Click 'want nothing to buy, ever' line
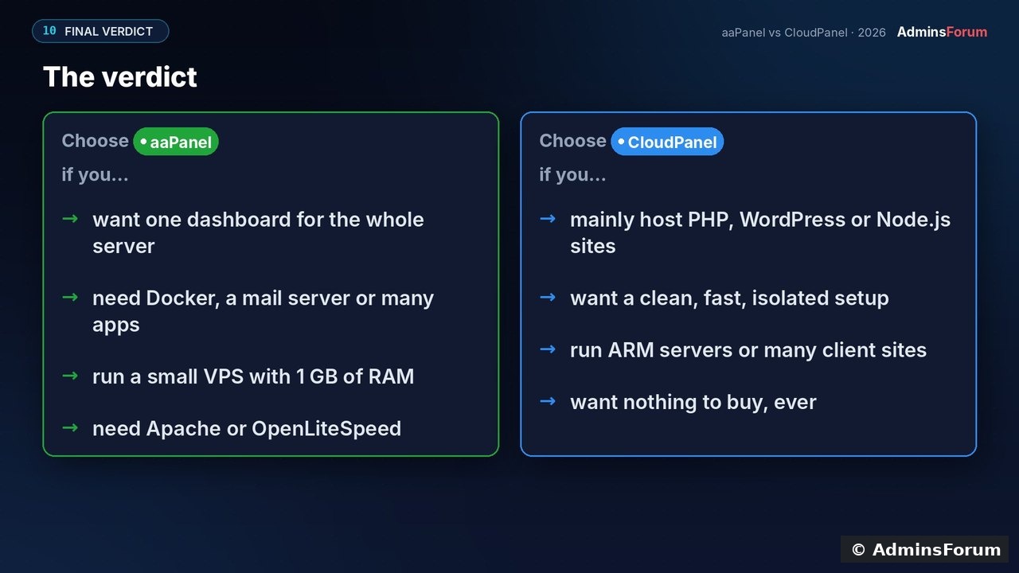This screenshot has width=1019, height=573. 693,402
